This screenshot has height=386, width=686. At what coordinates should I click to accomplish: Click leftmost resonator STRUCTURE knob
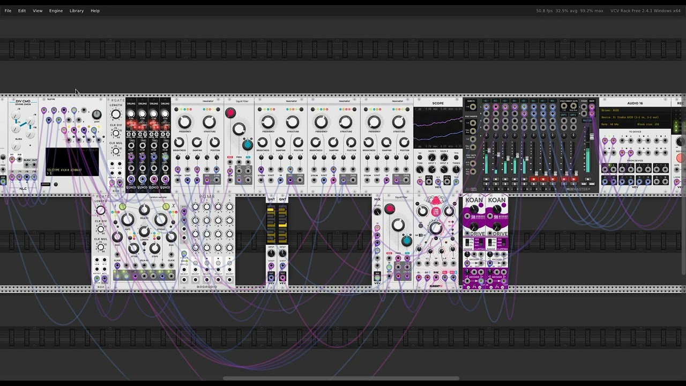click(210, 122)
